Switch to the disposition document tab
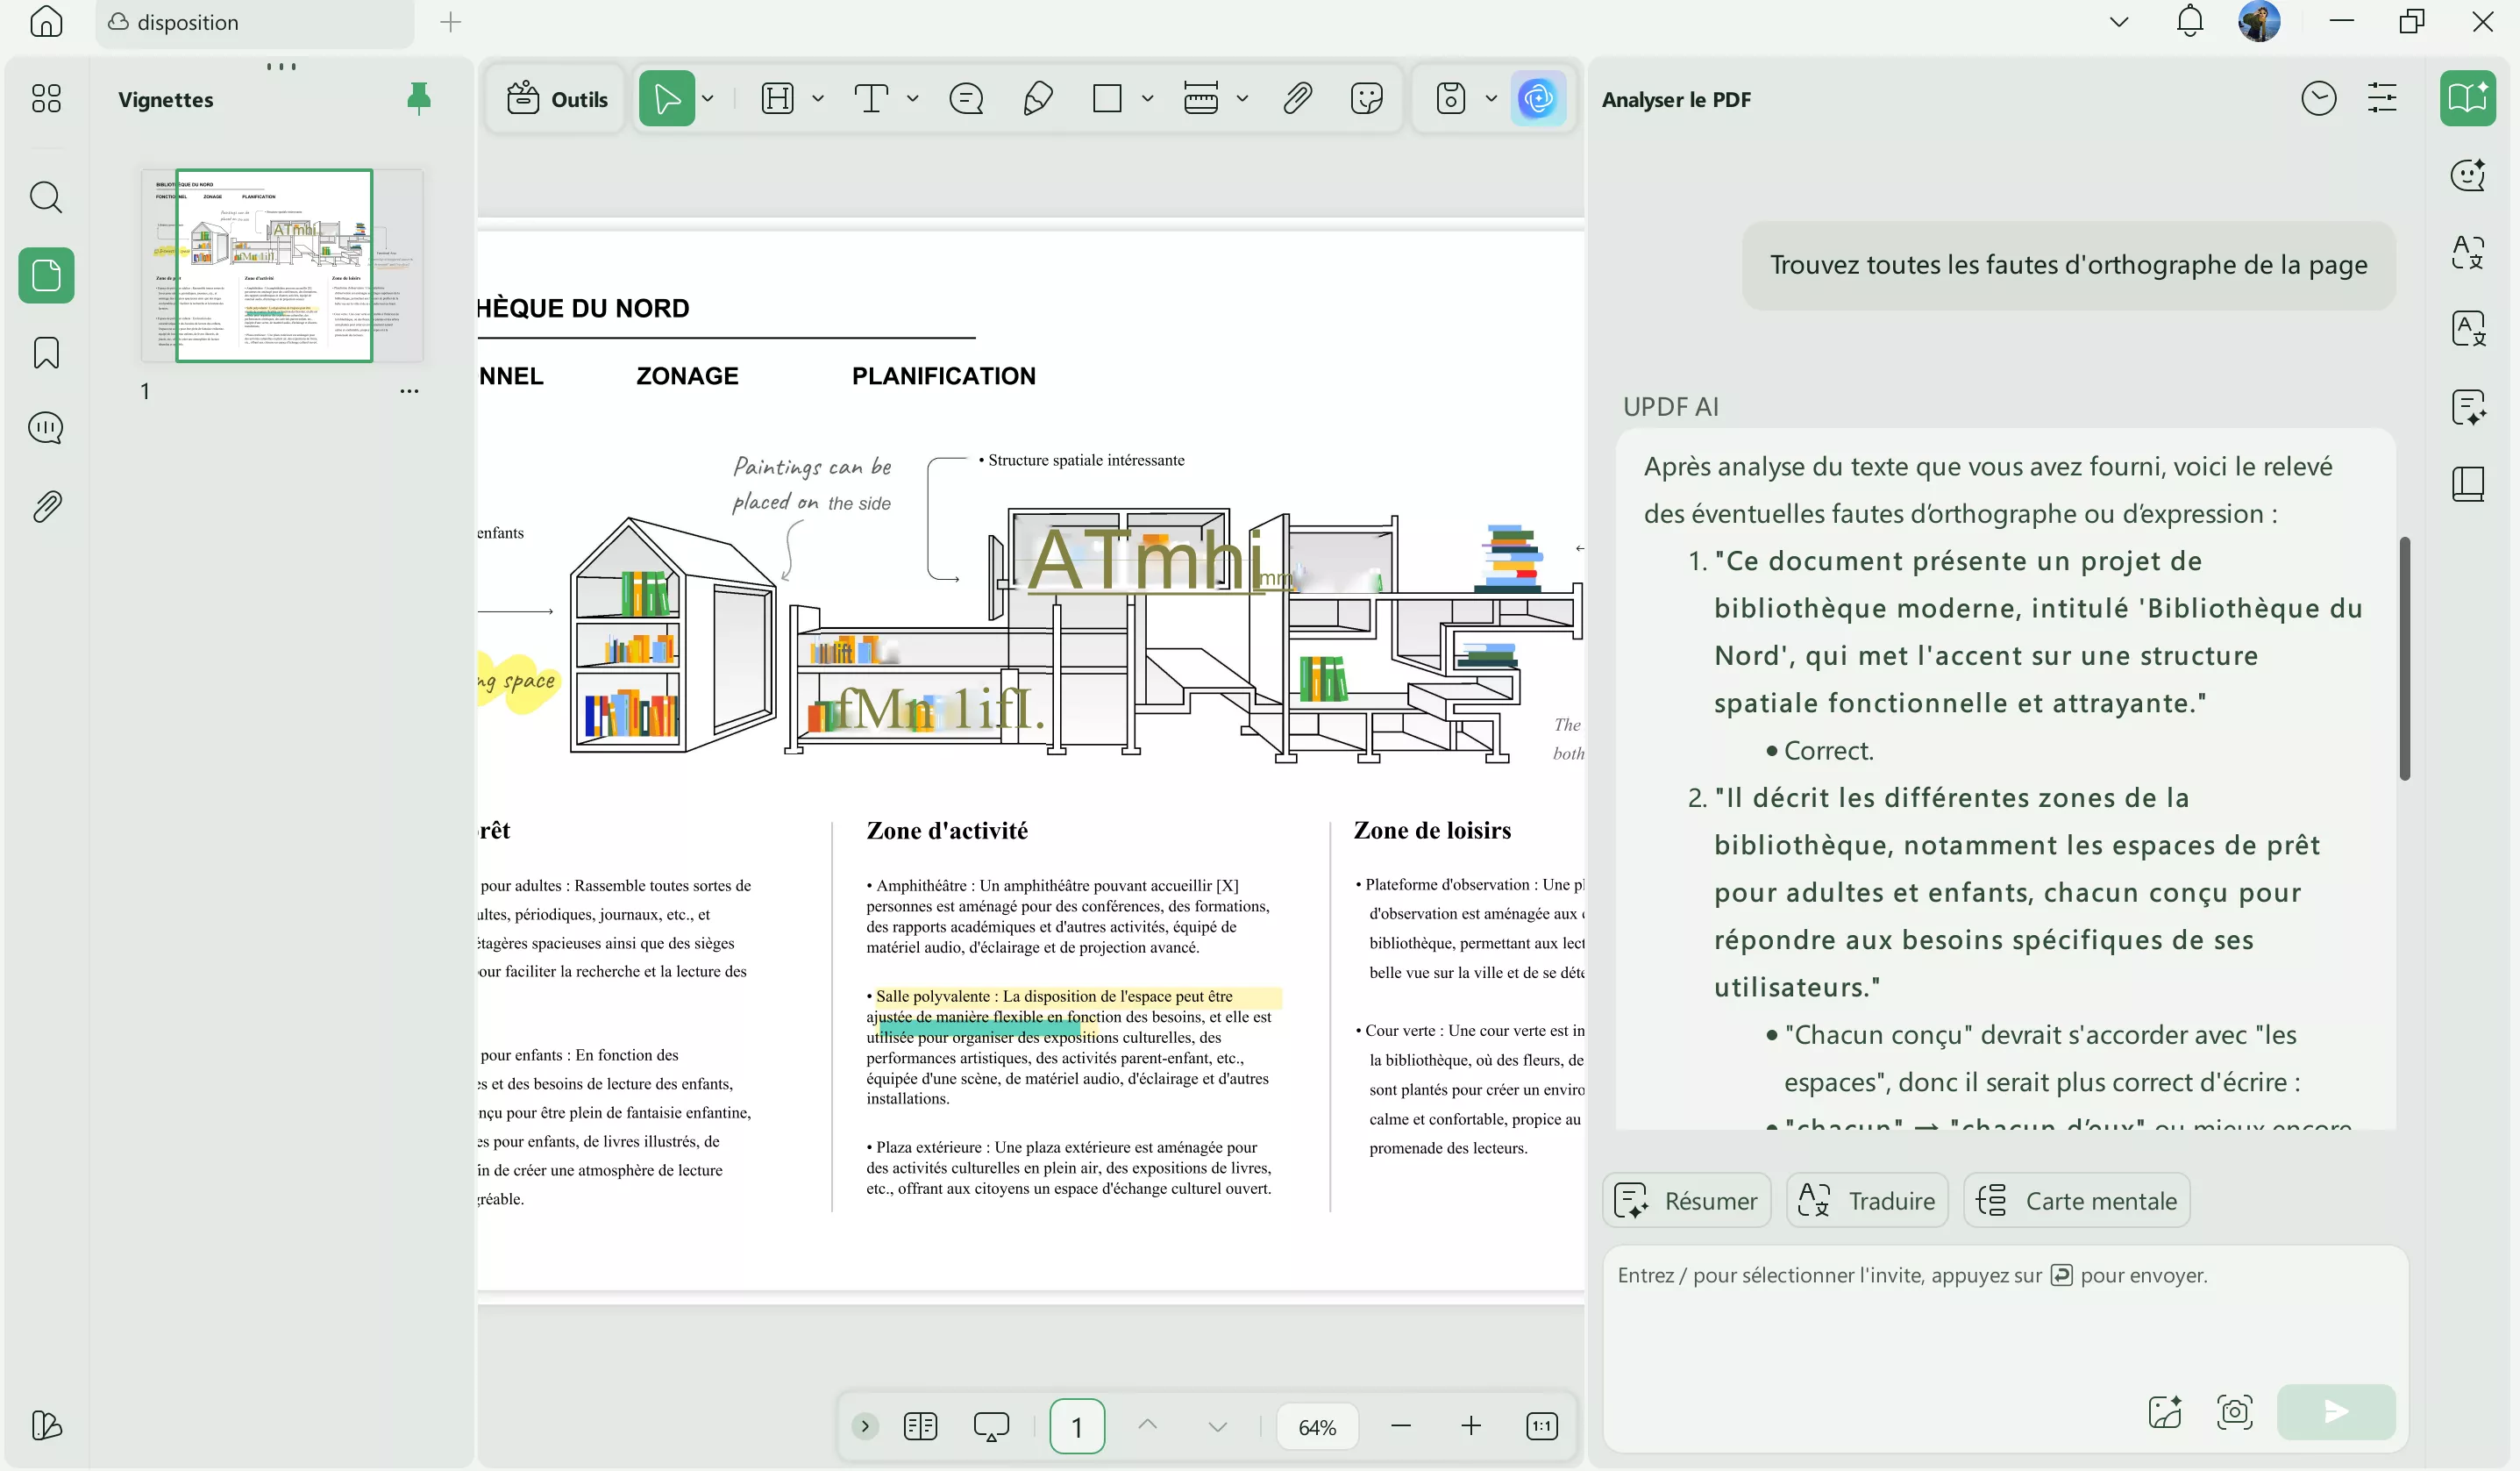Viewport: 2520px width, 1471px height. click(188, 22)
